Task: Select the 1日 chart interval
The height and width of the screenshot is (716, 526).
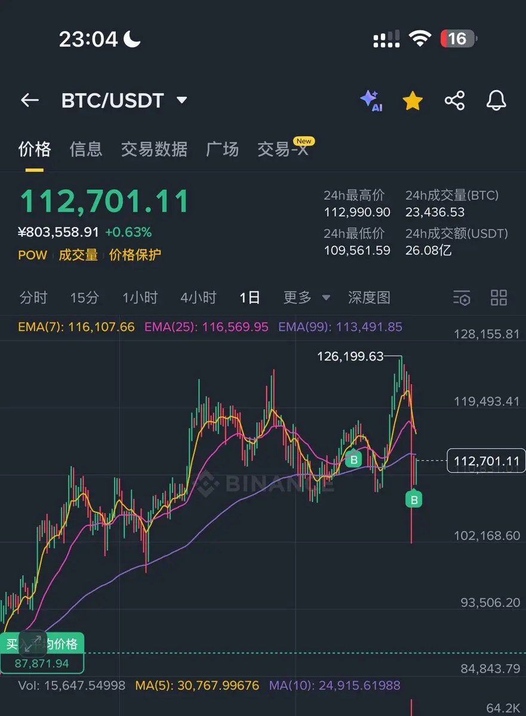Action: click(x=250, y=297)
